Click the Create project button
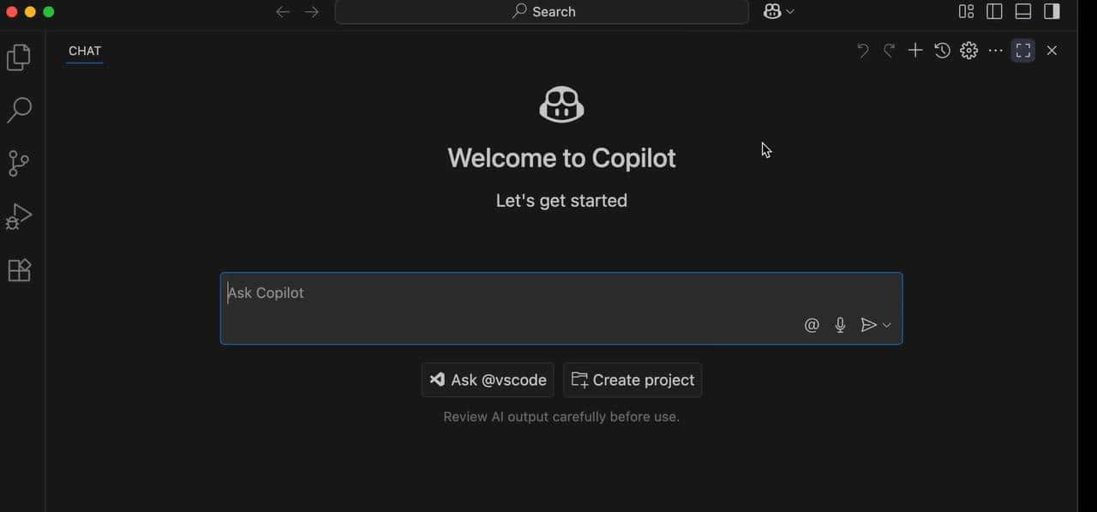 632,379
